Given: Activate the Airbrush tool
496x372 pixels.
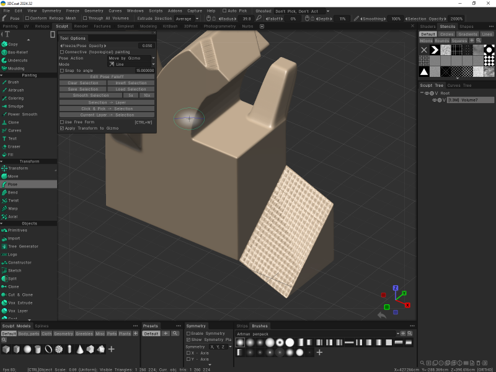Looking at the screenshot, I should [15, 91].
